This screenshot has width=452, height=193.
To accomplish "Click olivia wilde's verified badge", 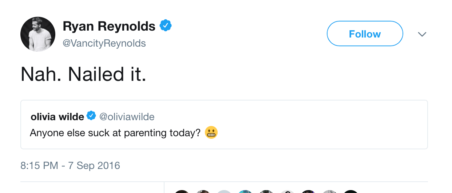I will 91,116.
